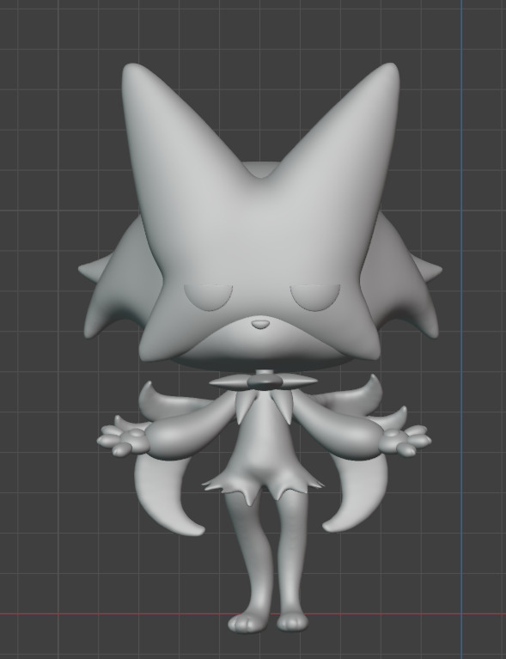Click the closed eyelid on the viewer's right
The width and height of the screenshot is (506, 659).
pyautogui.click(x=315, y=297)
